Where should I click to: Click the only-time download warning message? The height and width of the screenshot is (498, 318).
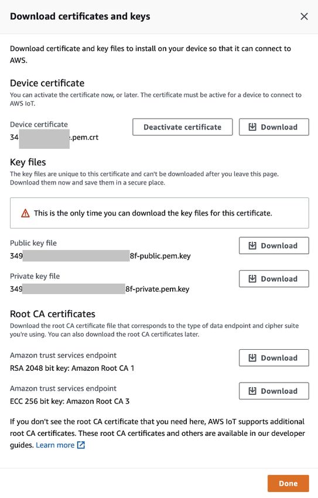click(153, 213)
